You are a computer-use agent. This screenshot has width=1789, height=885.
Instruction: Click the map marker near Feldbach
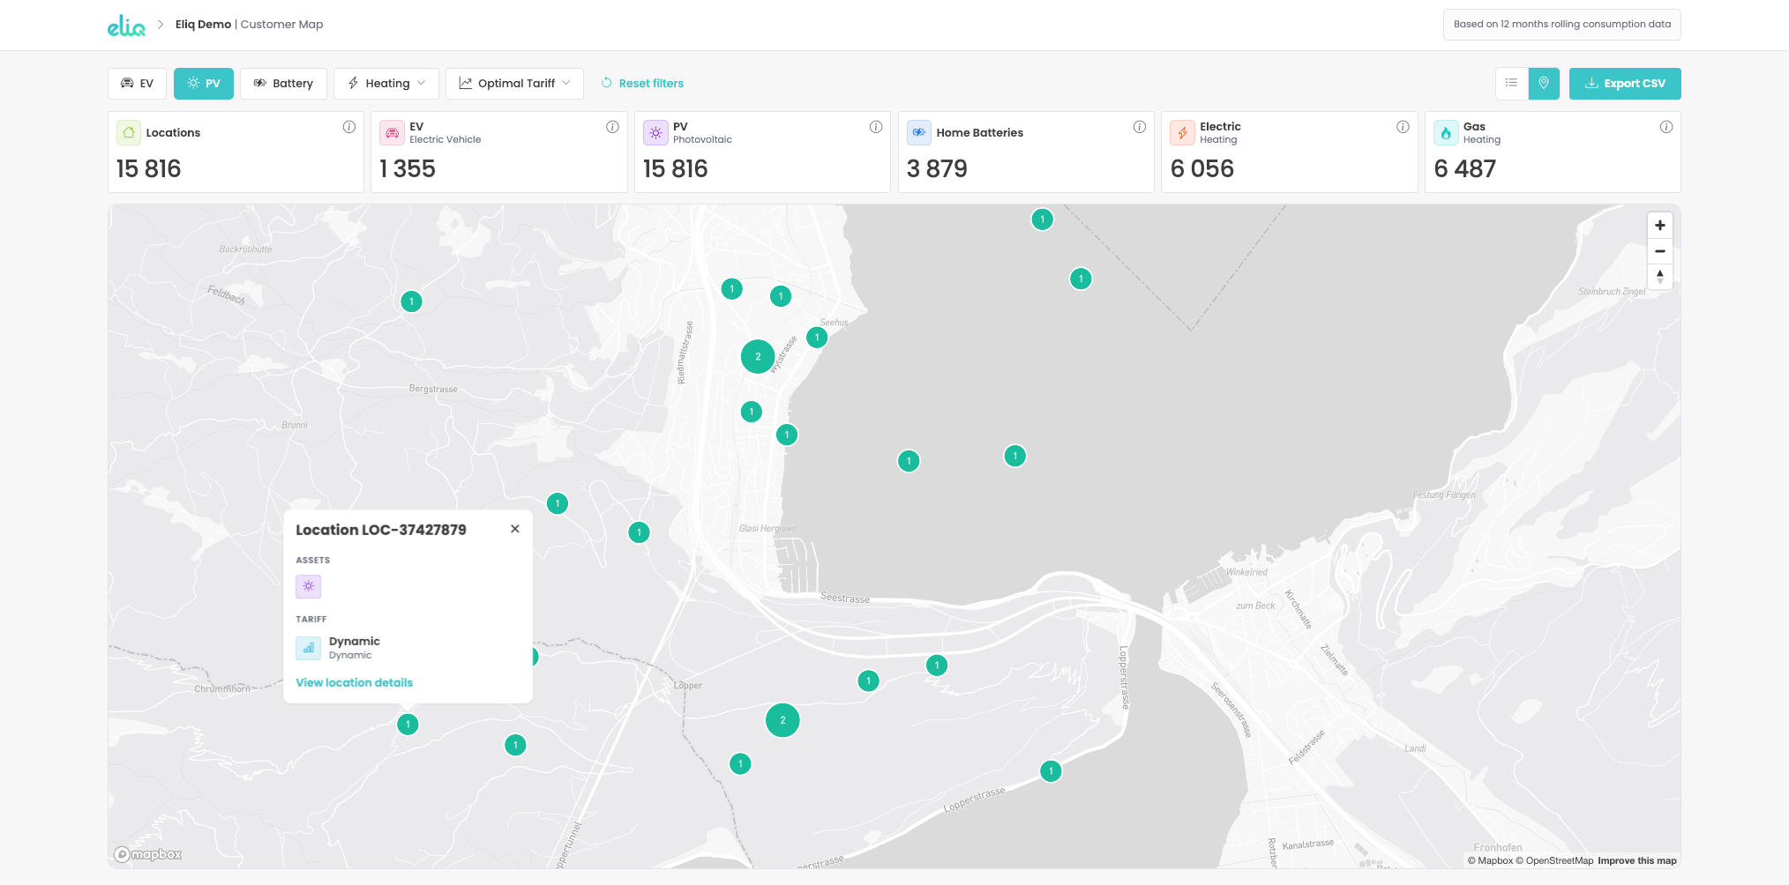[x=411, y=301]
